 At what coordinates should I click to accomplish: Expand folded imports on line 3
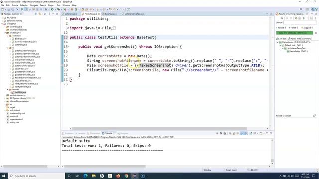coord(68,28)
